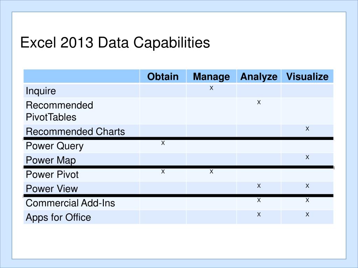Click the x in Power Query's Obtain cell
358x268 pixels.
pos(163,143)
